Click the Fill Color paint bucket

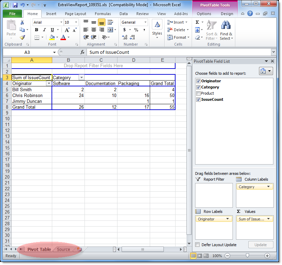[x=52, y=37]
